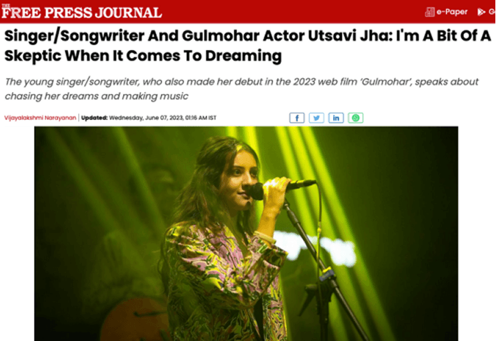
Task: Click the bold 'Updated:' label
Action: (x=94, y=118)
